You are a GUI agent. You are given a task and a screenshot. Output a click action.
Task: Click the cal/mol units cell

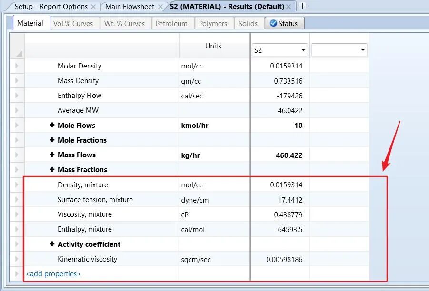coord(214,229)
